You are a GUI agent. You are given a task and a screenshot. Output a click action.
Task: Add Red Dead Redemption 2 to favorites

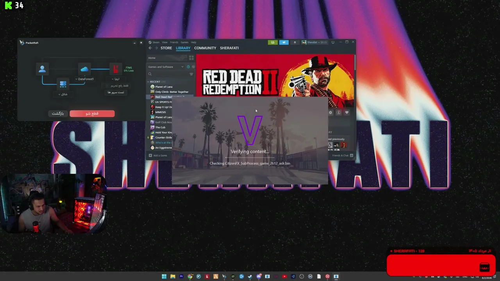point(346,112)
